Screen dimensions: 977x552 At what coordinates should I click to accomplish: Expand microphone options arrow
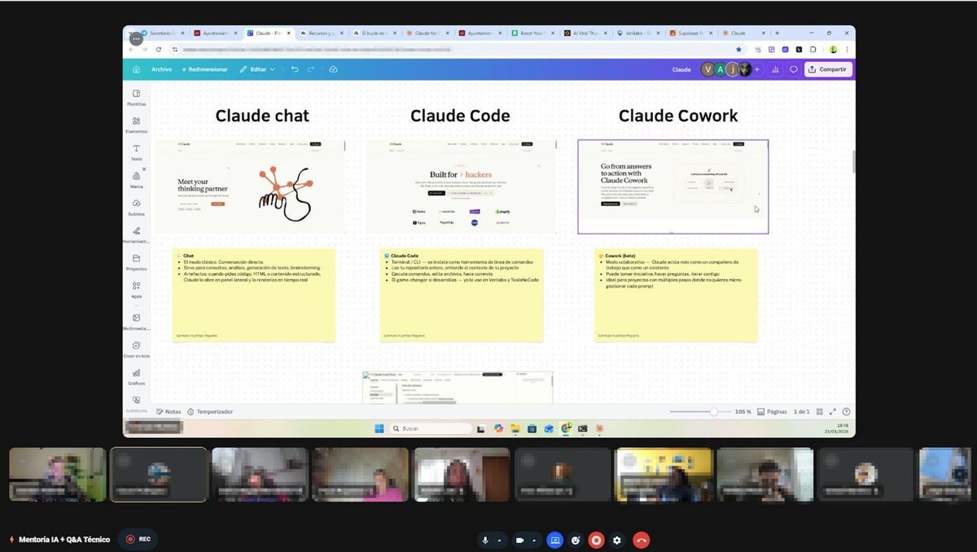click(x=500, y=540)
